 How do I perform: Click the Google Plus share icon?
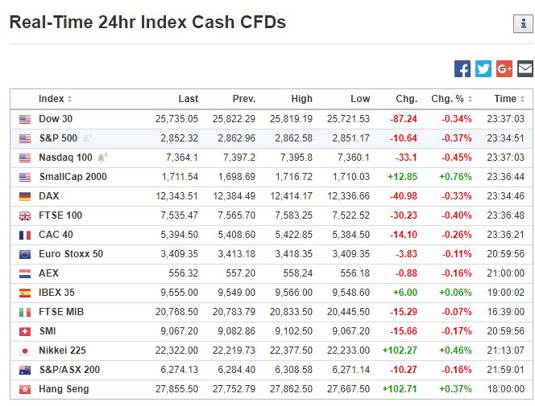tap(504, 69)
